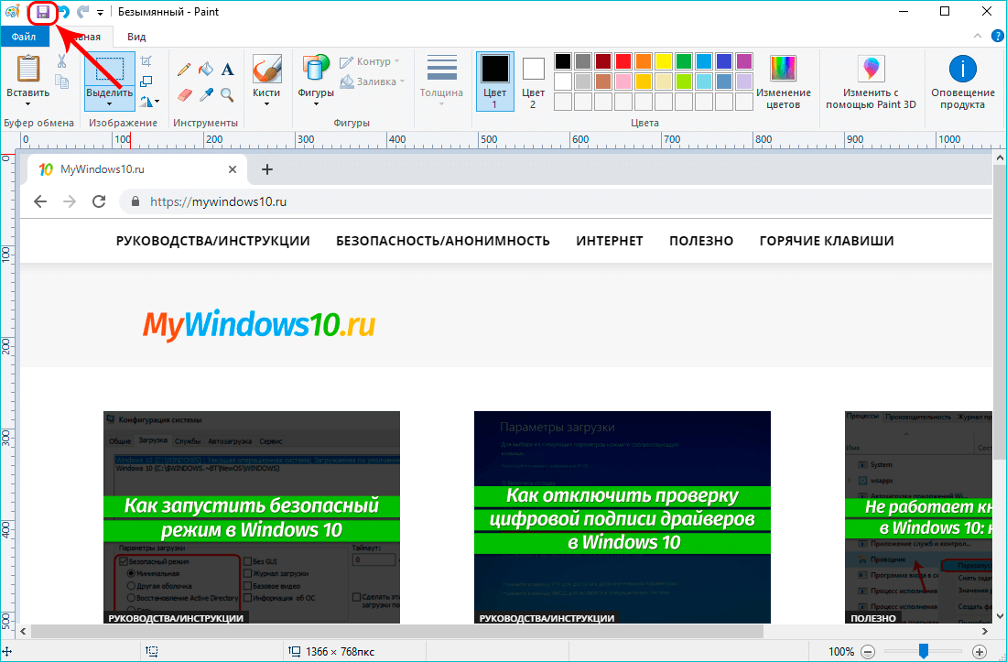Toggle Цвет 2 as the active color
The image size is (1007, 662).
click(x=533, y=81)
